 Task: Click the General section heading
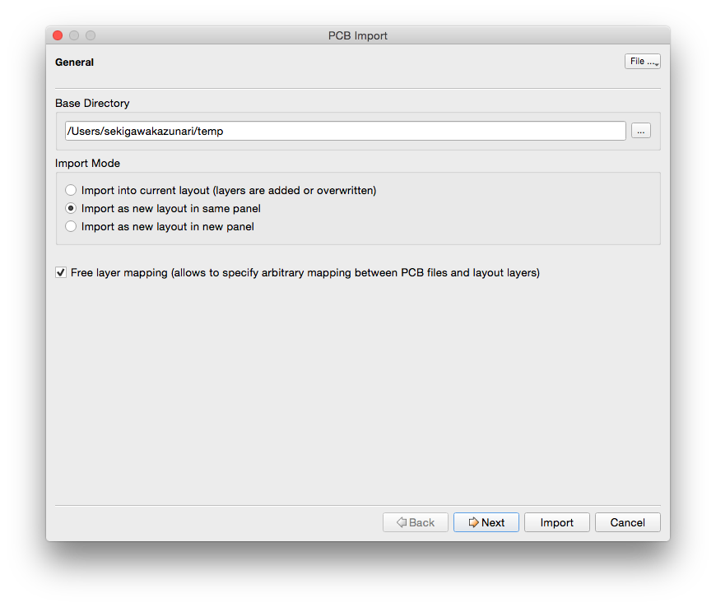pyautogui.click(x=74, y=62)
